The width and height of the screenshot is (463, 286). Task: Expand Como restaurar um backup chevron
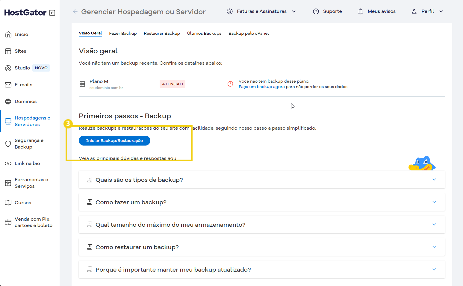point(434,247)
